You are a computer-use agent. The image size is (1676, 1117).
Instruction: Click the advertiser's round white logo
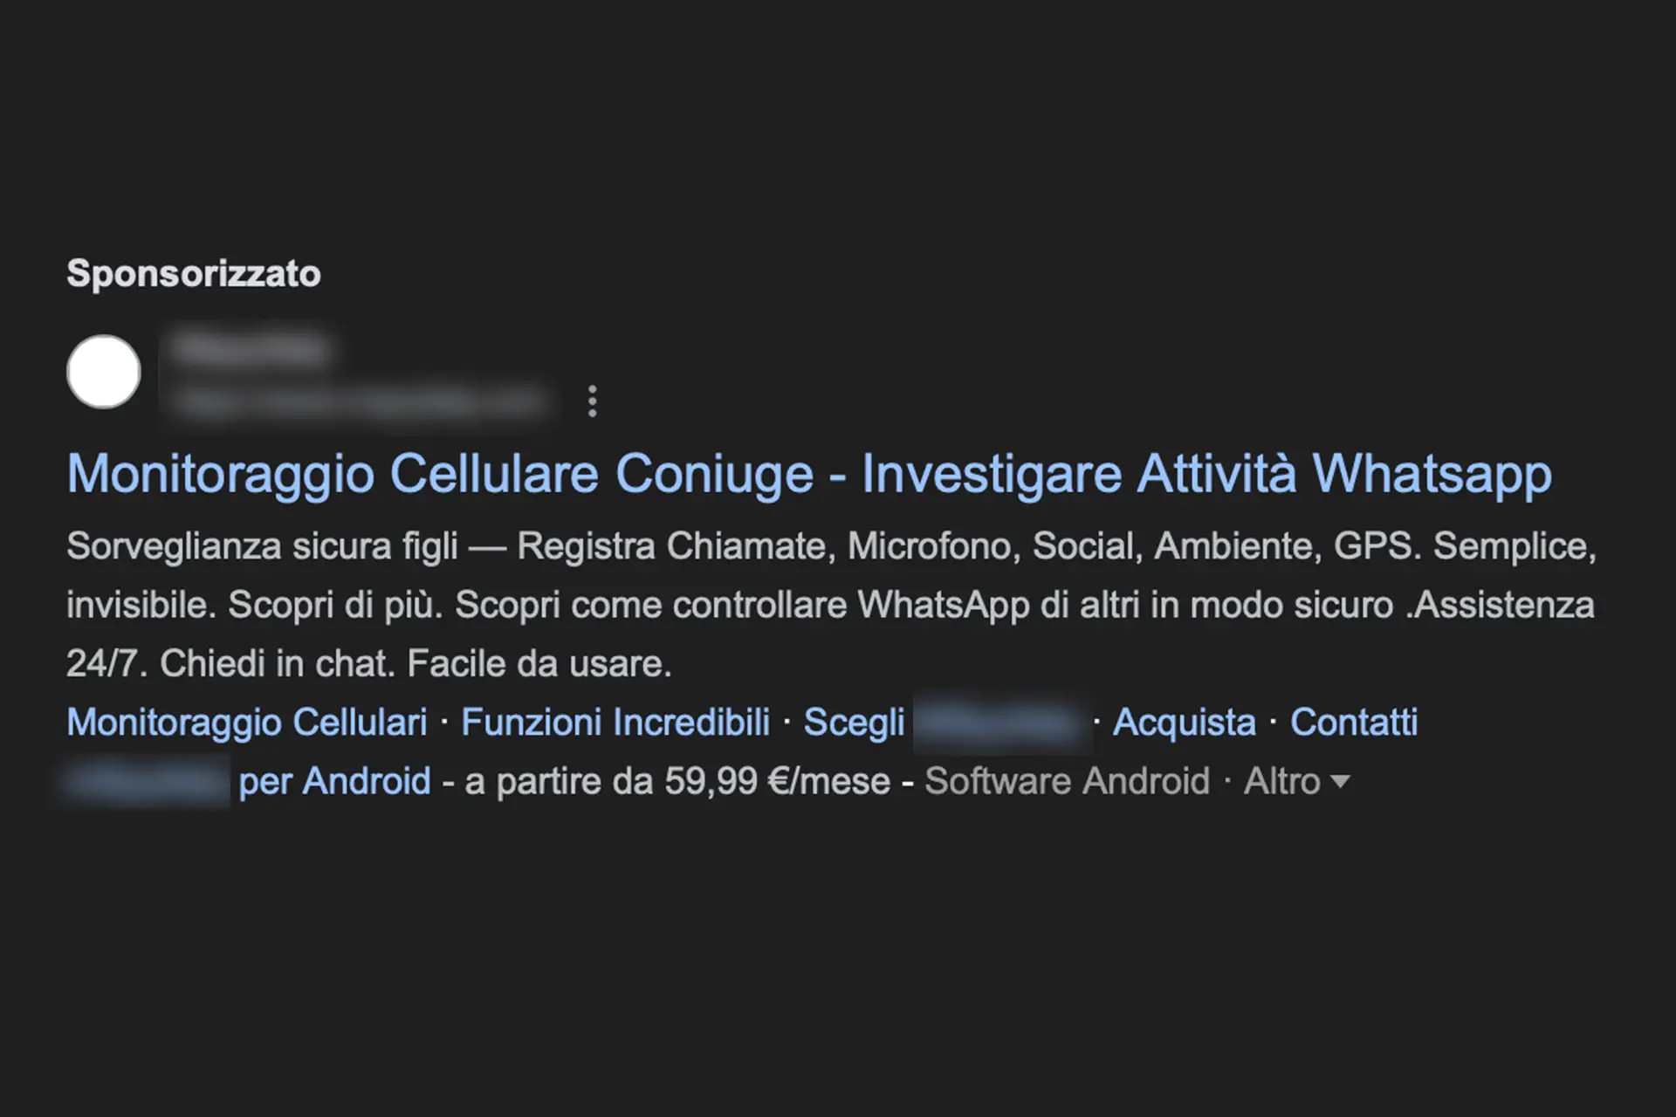(104, 372)
